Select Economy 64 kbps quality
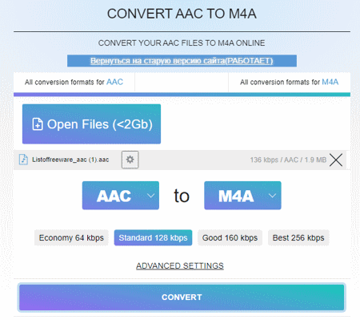The image size is (360, 320). click(x=71, y=237)
